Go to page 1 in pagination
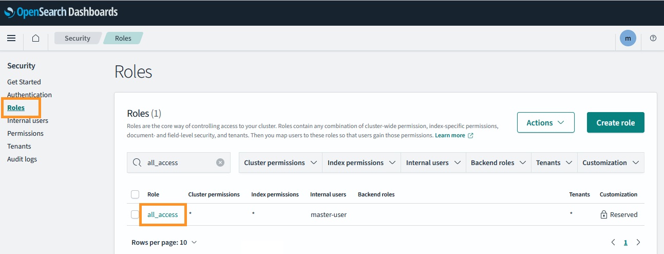Viewport: 664px width, 254px height. click(625, 242)
